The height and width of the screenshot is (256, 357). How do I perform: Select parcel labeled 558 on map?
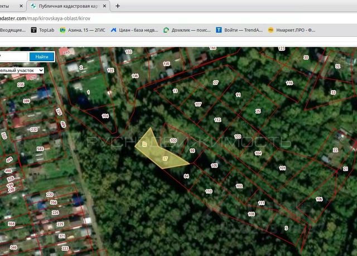pyautogui.click(x=11, y=224)
